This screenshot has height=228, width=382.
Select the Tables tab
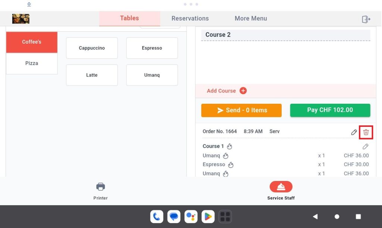129,19
